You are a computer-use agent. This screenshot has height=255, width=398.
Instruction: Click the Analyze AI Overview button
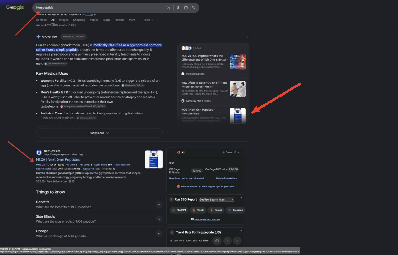(x=74, y=37)
